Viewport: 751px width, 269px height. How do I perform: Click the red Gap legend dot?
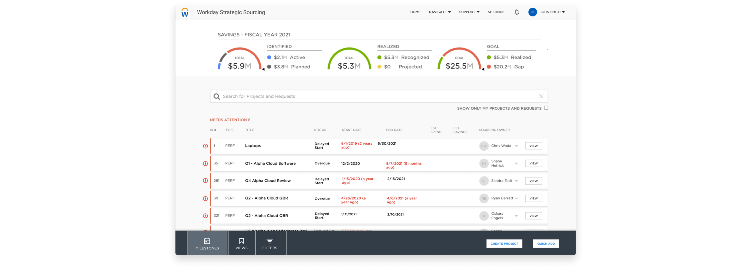point(489,66)
